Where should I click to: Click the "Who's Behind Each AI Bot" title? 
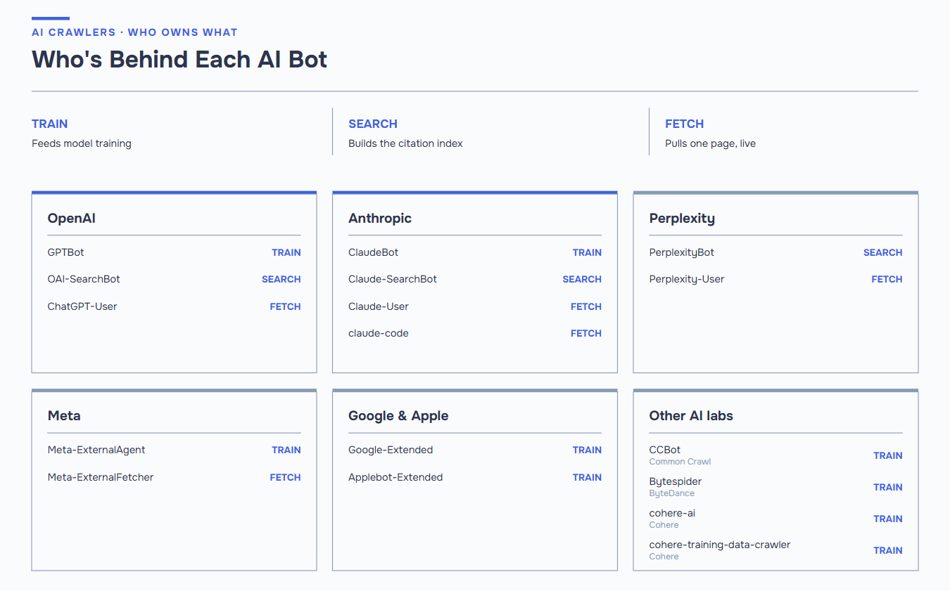(179, 59)
